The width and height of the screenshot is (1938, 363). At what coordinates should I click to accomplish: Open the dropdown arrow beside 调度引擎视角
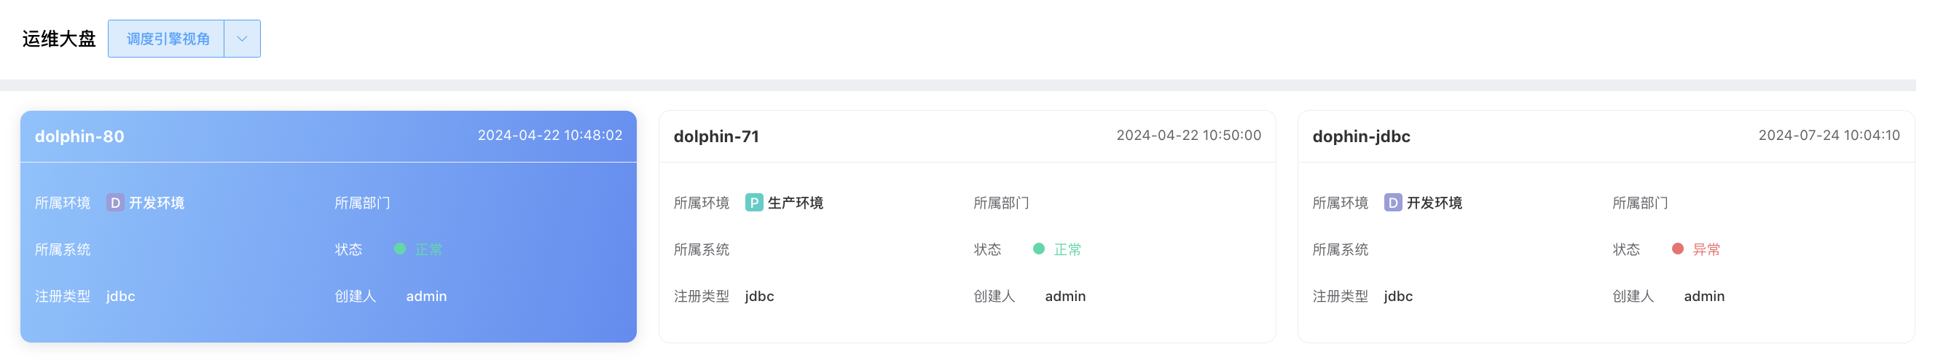[x=241, y=39]
